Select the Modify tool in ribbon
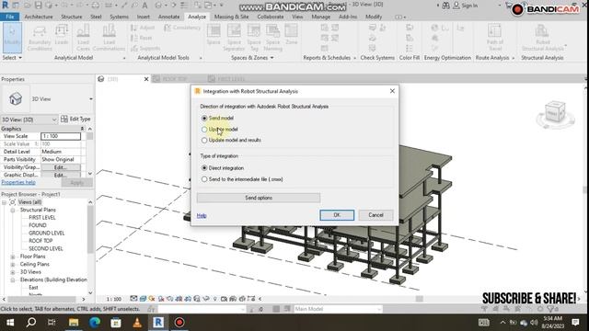Image resolution: width=589 pixels, height=331 pixels. 12,37
